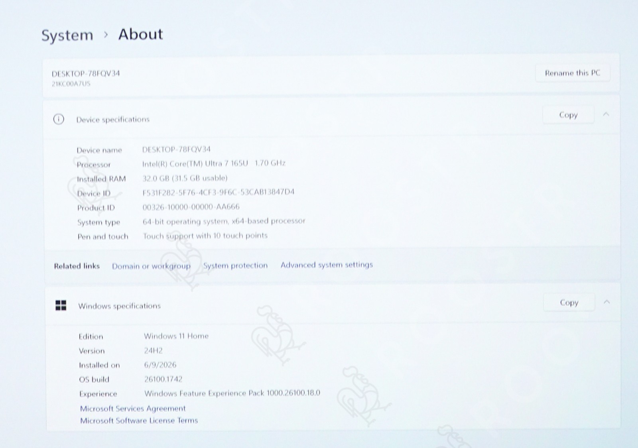Open Advanced system settings link
638x448 pixels.
click(327, 265)
